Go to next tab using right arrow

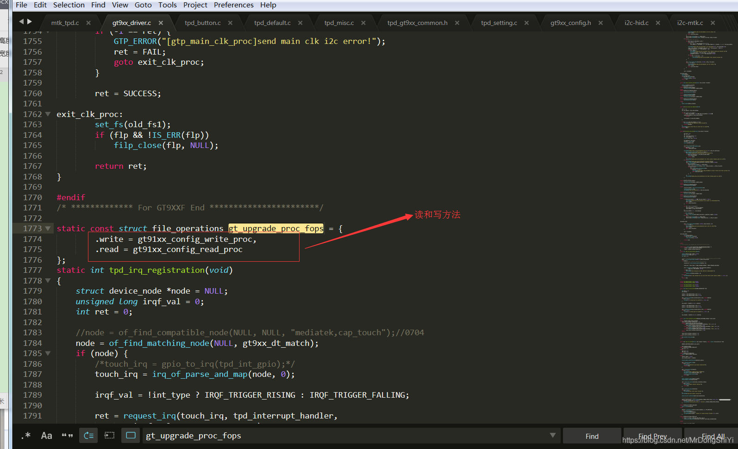30,21
